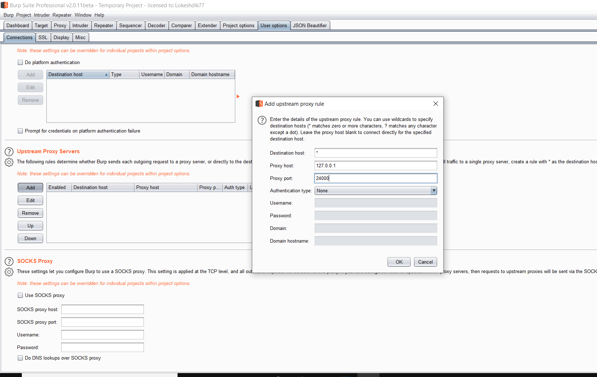Screen dimensions: 597x377
Task: Open settings gear for SOCKS Proxy section
Action: [x=9, y=272]
